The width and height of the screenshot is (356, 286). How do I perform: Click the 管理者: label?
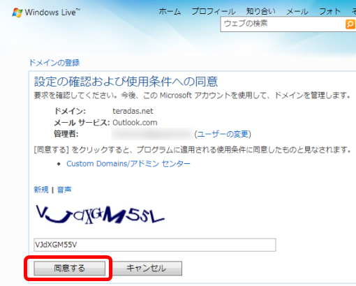[x=66, y=134]
